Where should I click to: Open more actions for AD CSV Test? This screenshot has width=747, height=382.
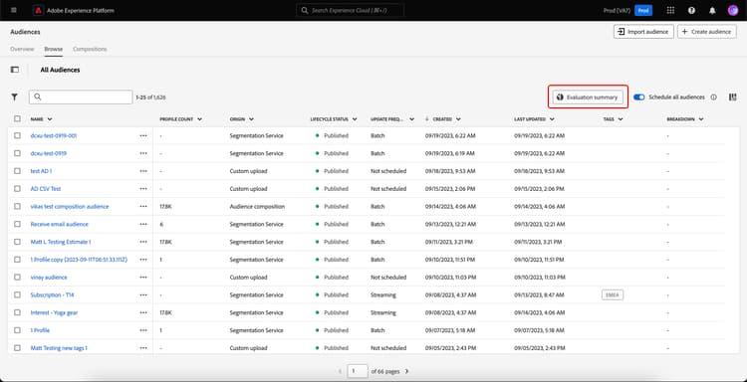click(x=143, y=189)
